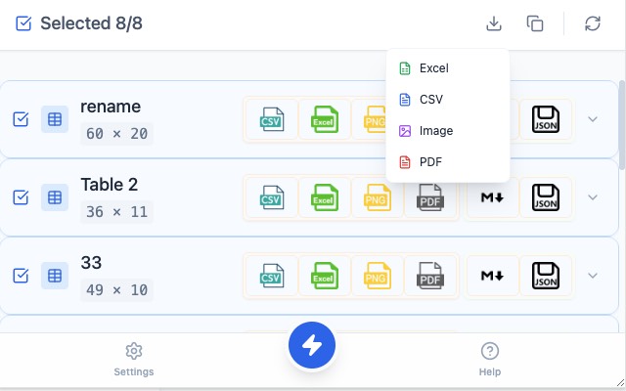Uncheck the Table 2 checkbox
626x391 pixels.
[x=21, y=197]
